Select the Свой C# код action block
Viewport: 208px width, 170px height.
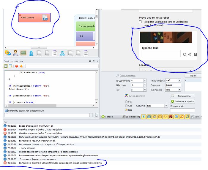(34, 18)
